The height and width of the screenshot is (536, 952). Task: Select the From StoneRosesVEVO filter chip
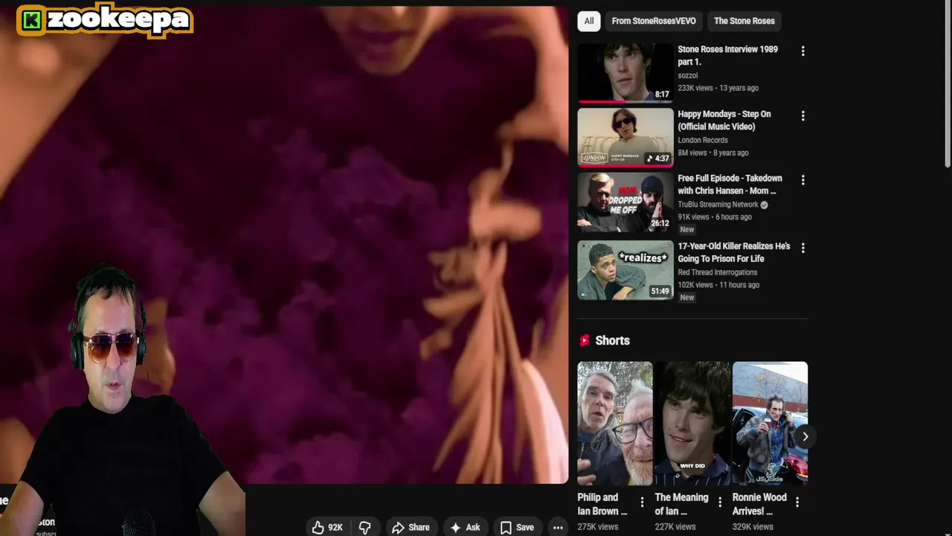tap(654, 21)
